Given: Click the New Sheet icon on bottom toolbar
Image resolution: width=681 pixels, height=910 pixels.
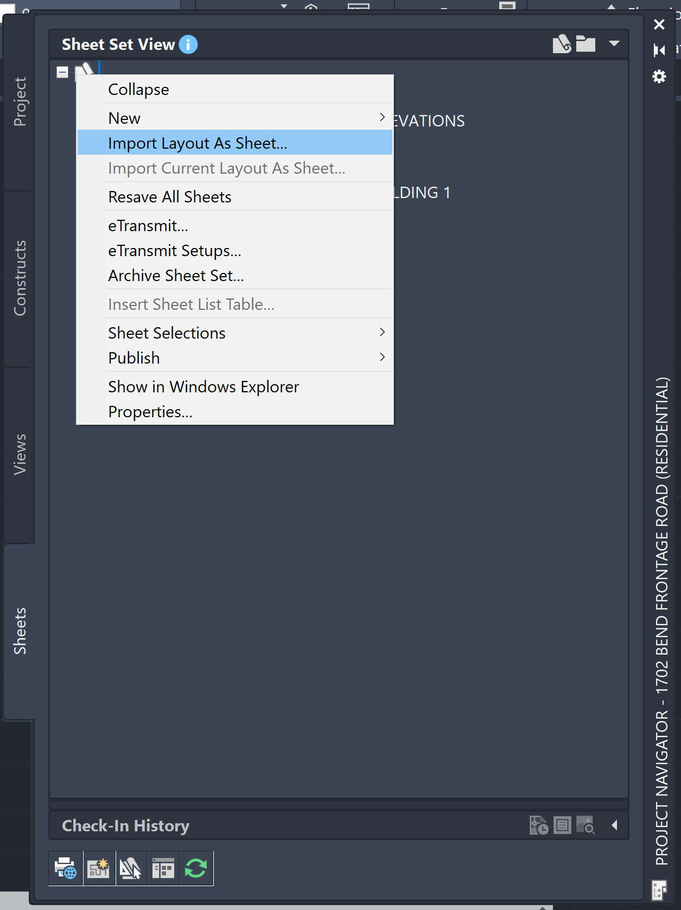Looking at the screenshot, I should (98, 868).
